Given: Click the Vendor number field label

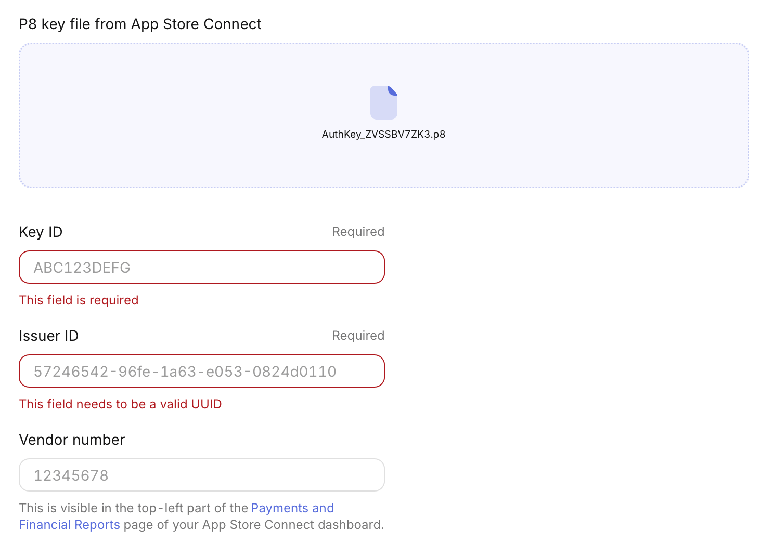Looking at the screenshot, I should 72,440.
